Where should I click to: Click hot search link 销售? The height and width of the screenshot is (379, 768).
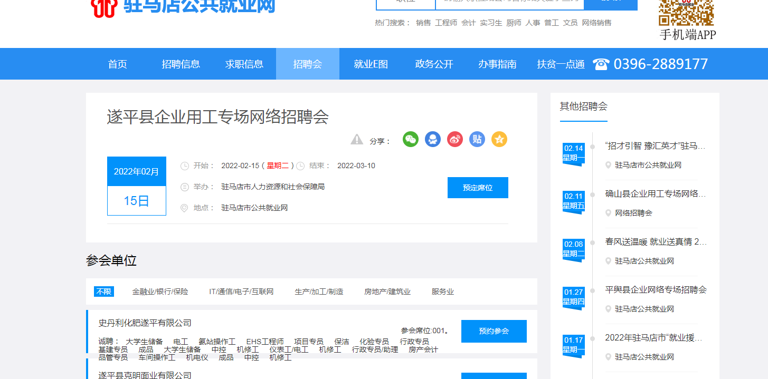click(423, 23)
